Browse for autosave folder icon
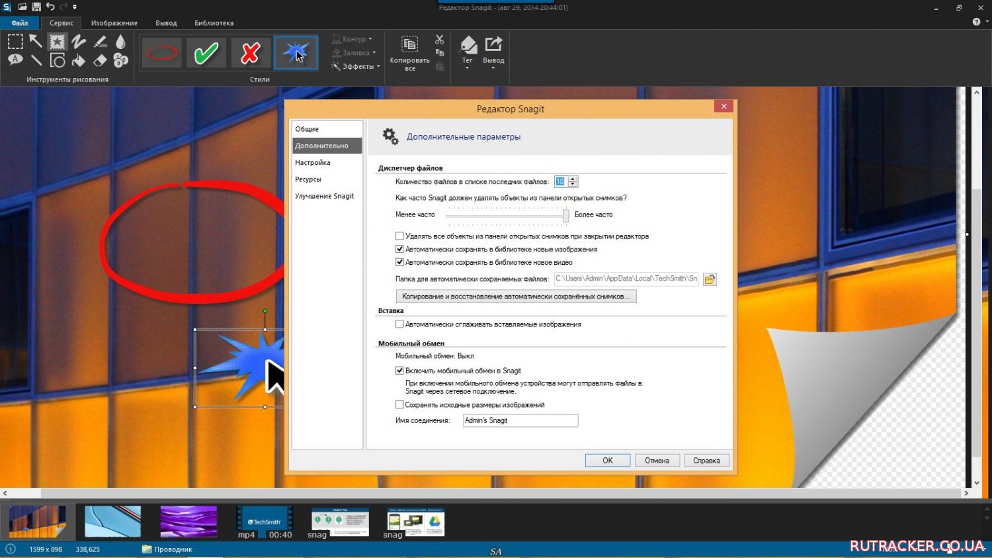This screenshot has height=558, width=992. pos(710,279)
